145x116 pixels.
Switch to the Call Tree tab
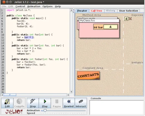point(97,11)
